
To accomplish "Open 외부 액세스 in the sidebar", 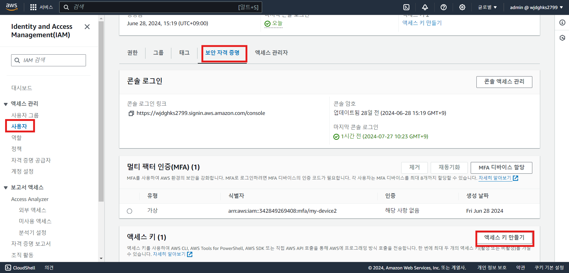I will tap(32, 210).
